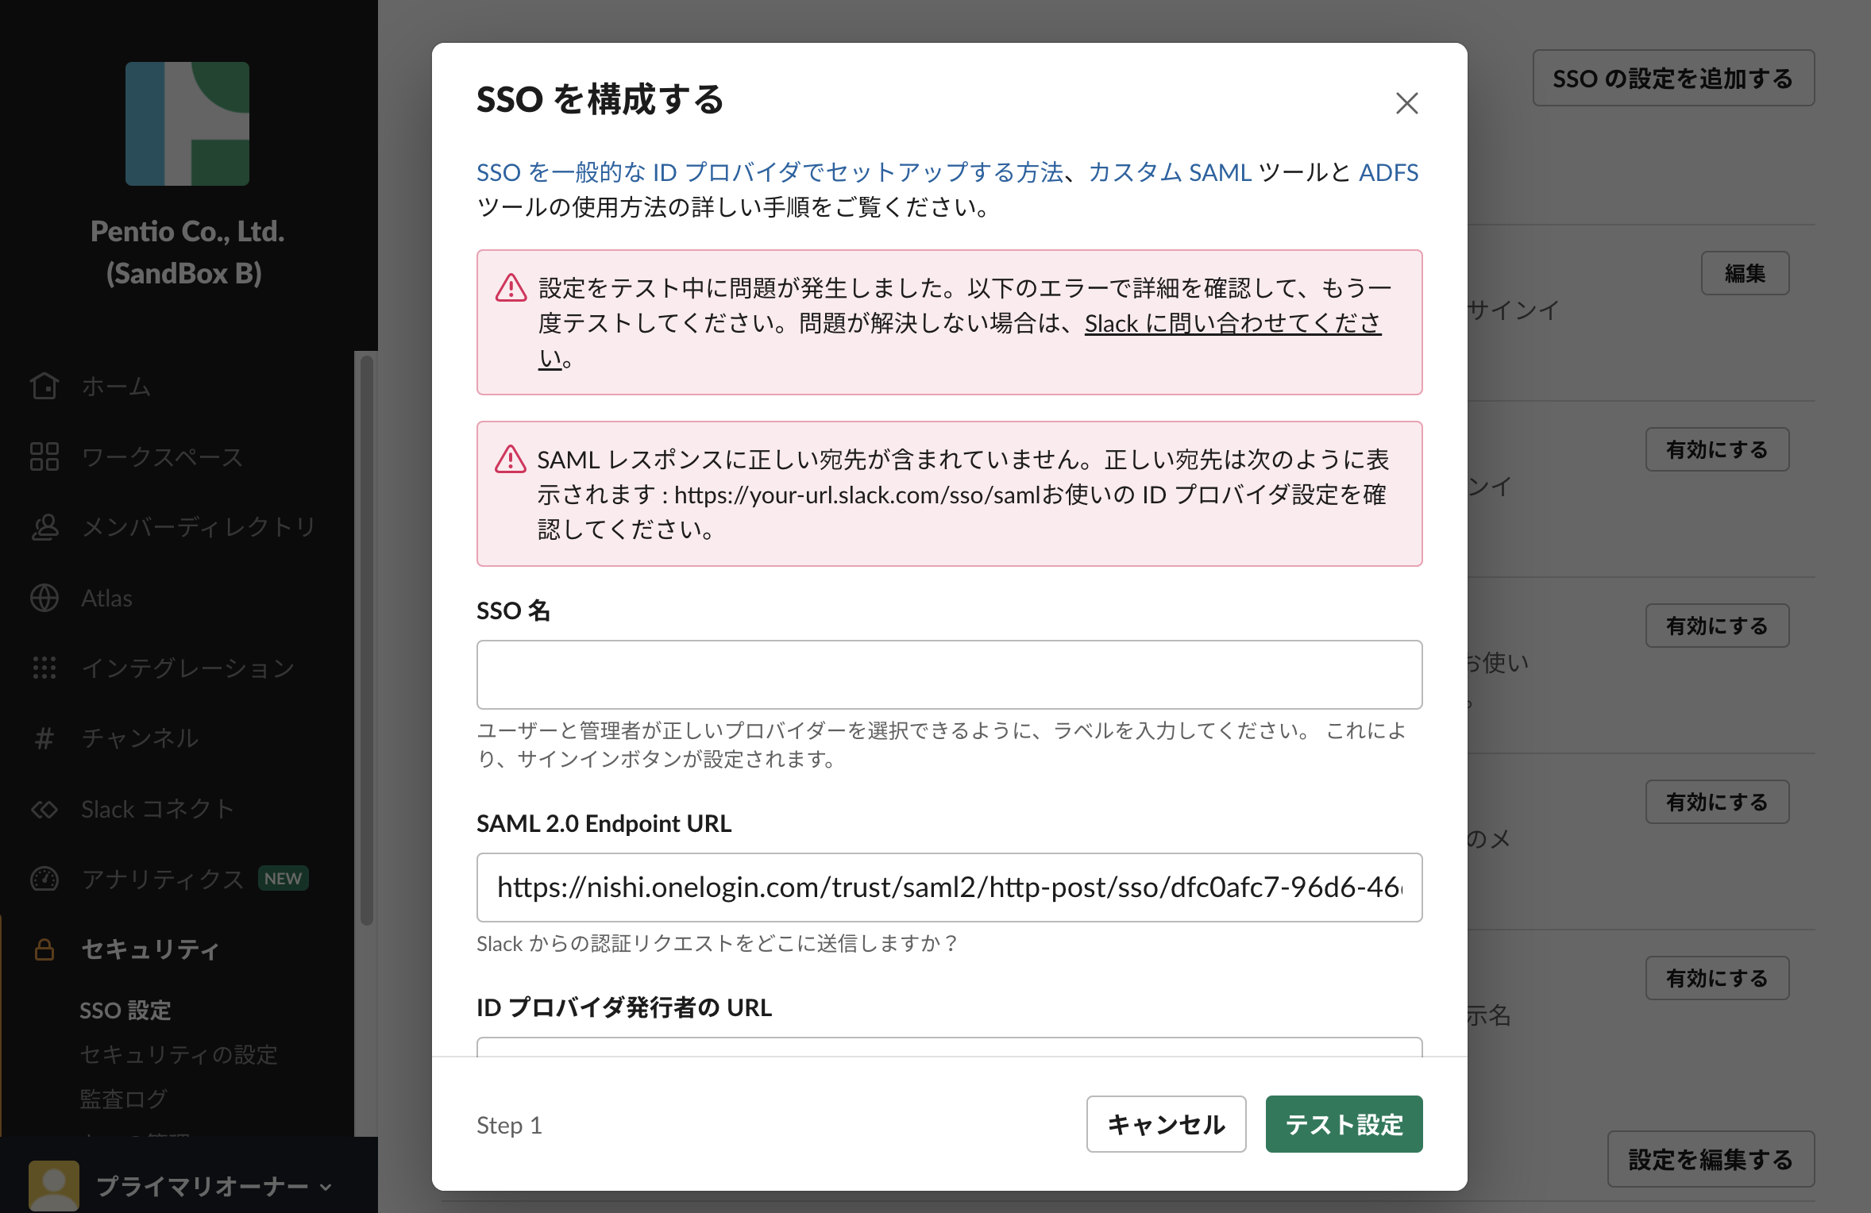Close the SSO configuration dialog with X
This screenshot has width=1871, height=1213.
1406,102
